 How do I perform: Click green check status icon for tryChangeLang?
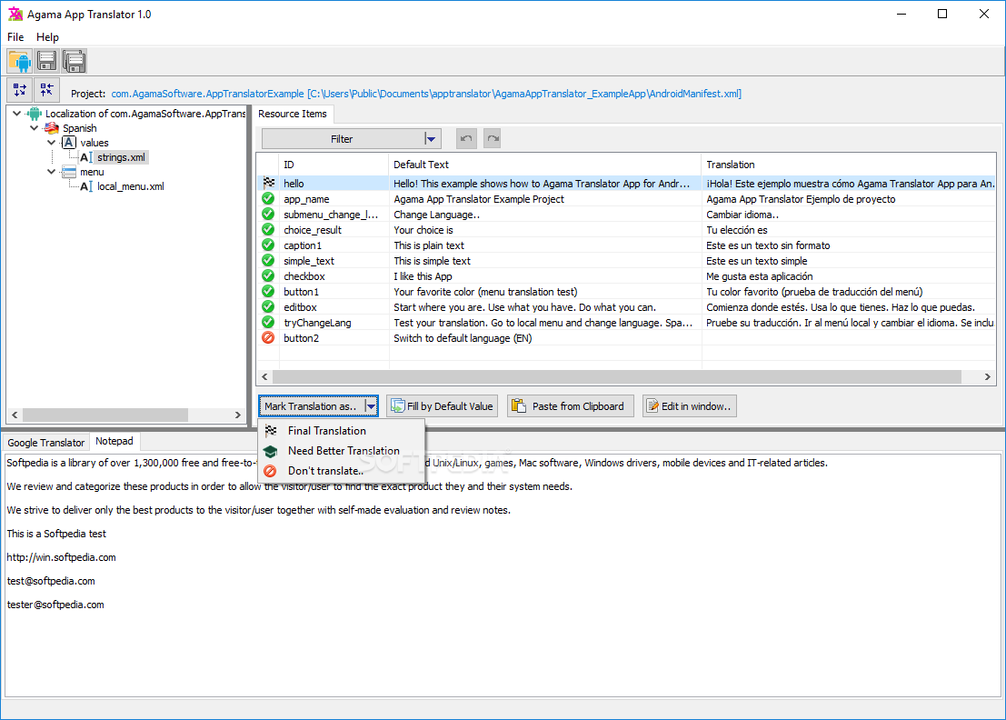point(268,322)
